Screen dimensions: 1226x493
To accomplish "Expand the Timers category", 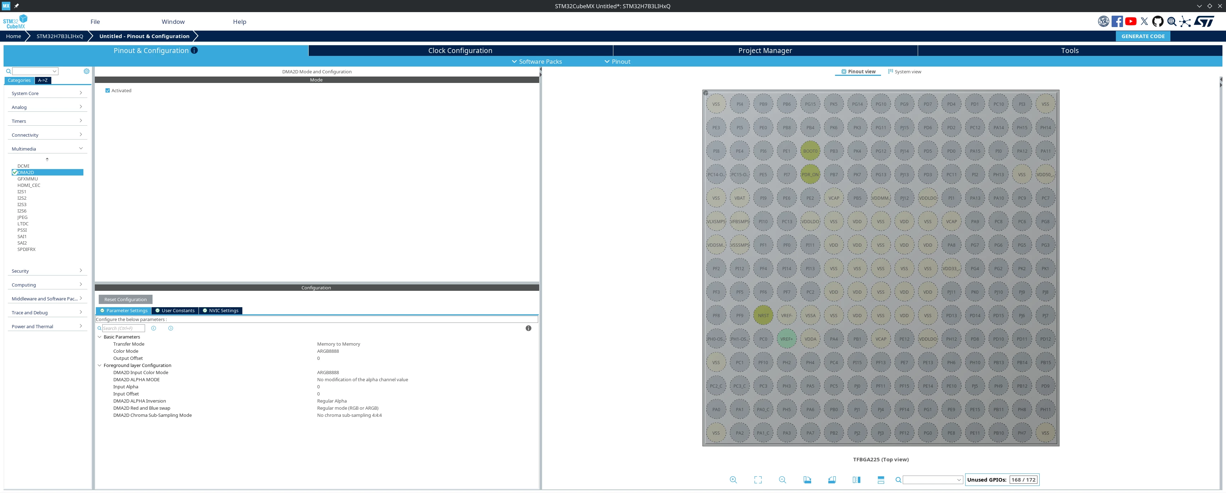I will pyautogui.click(x=47, y=121).
